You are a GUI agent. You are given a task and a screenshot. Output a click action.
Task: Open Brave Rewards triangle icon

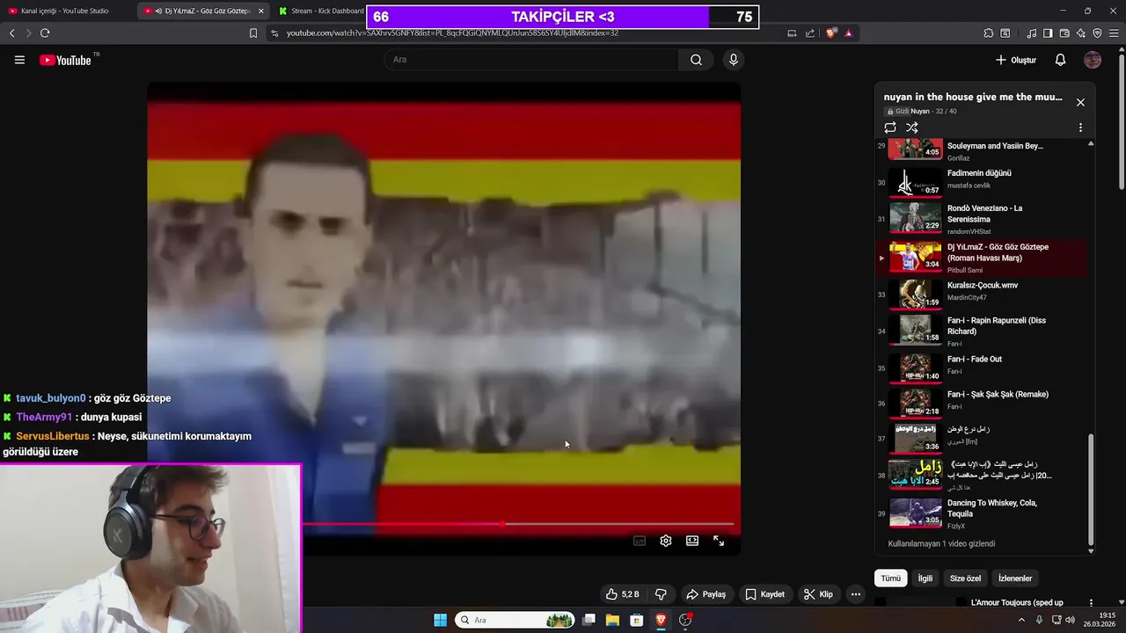point(849,33)
